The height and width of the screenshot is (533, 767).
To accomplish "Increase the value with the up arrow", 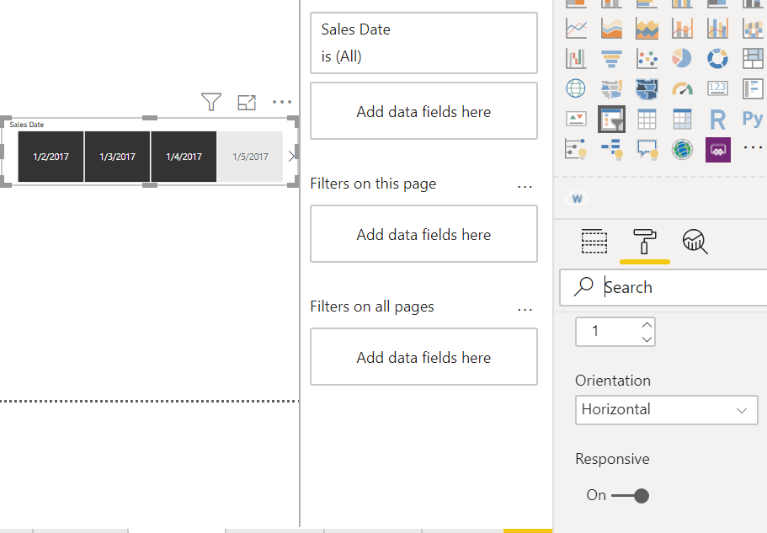I will click(647, 325).
